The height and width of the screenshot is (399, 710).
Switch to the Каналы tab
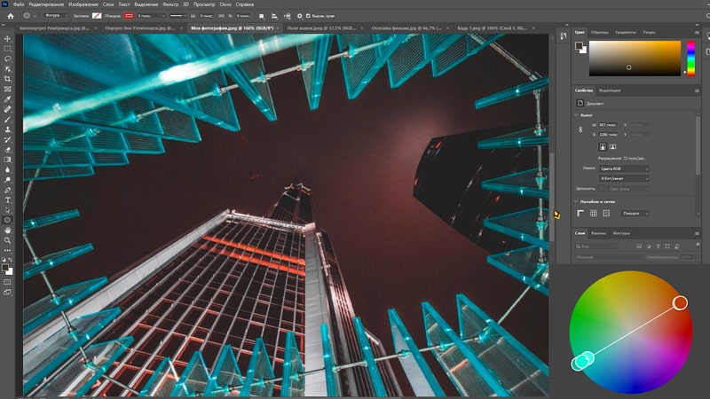[x=599, y=233]
